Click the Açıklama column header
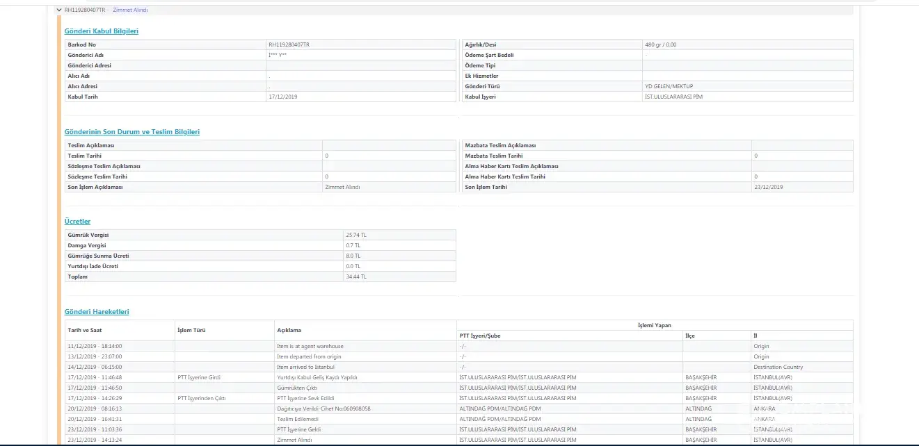Viewport: 919px width, 446px height. (x=289, y=330)
